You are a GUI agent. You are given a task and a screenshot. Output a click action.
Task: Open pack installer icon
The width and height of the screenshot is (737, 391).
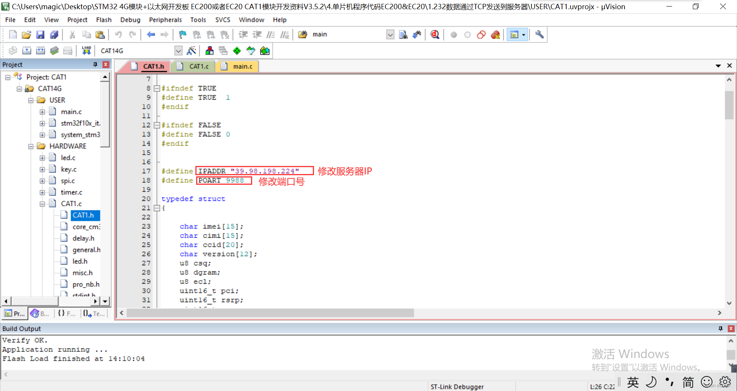265,51
